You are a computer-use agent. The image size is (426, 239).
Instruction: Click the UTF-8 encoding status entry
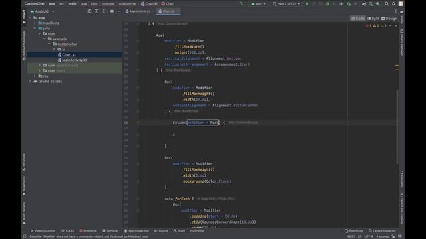(369, 236)
